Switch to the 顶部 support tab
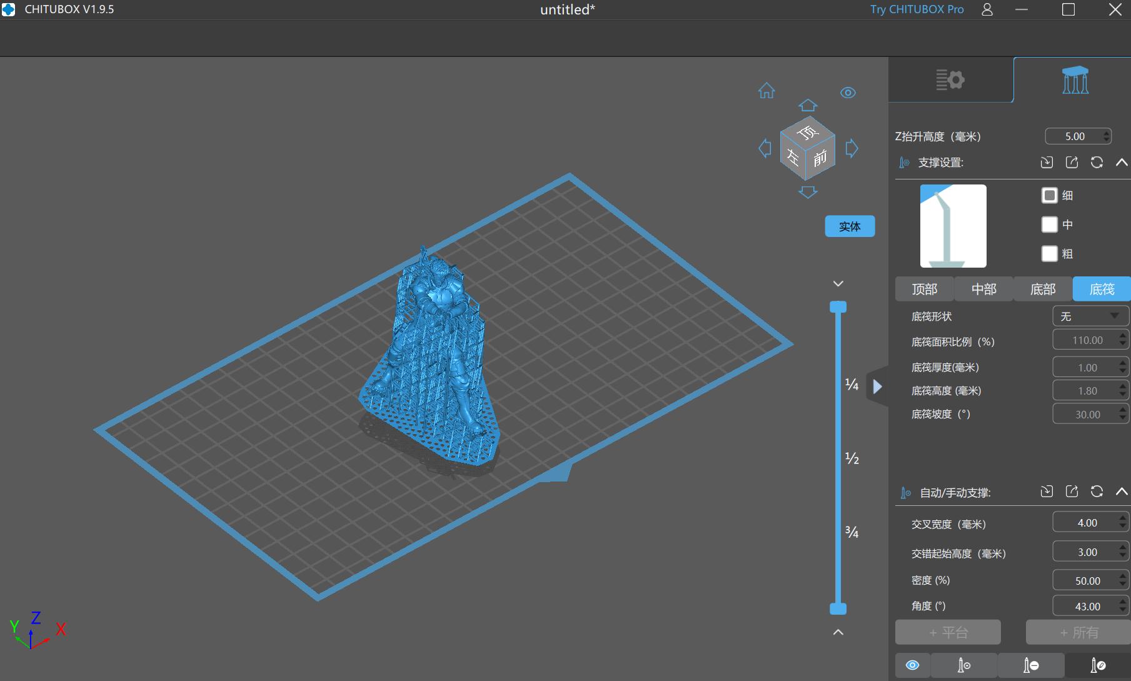Screen dimensions: 1131x681 (923, 289)
